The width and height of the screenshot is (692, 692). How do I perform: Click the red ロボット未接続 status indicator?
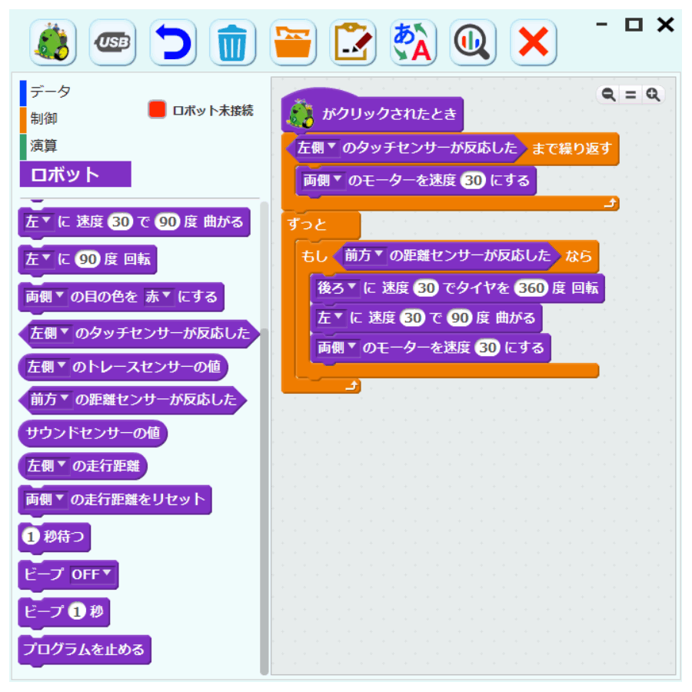pos(157,109)
